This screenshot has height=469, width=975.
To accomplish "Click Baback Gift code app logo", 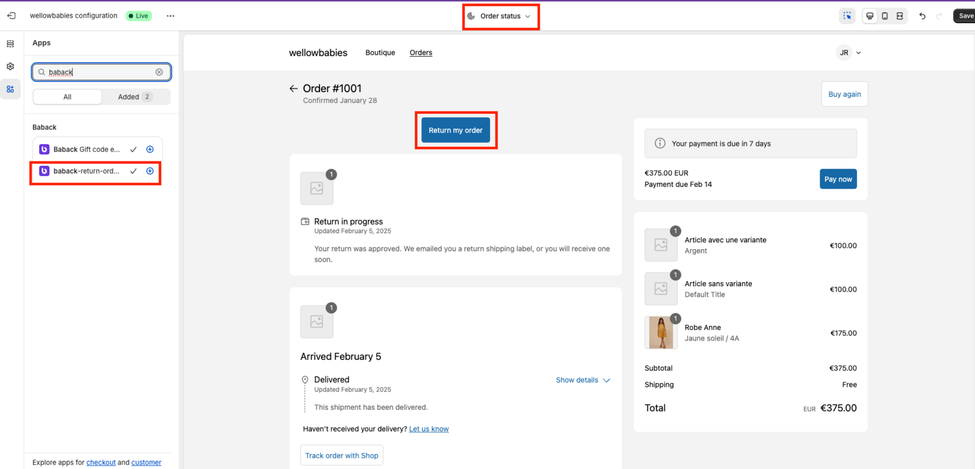I will tap(44, 149).
